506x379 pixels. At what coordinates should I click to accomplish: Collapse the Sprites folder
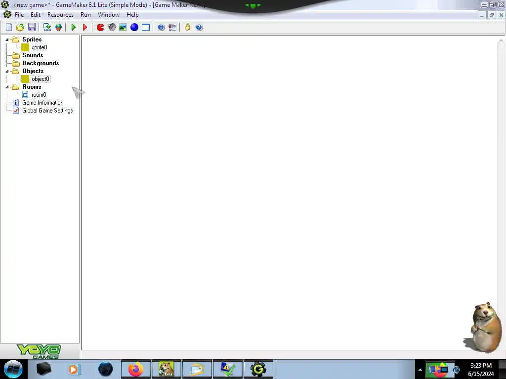[x=7, y=39]
